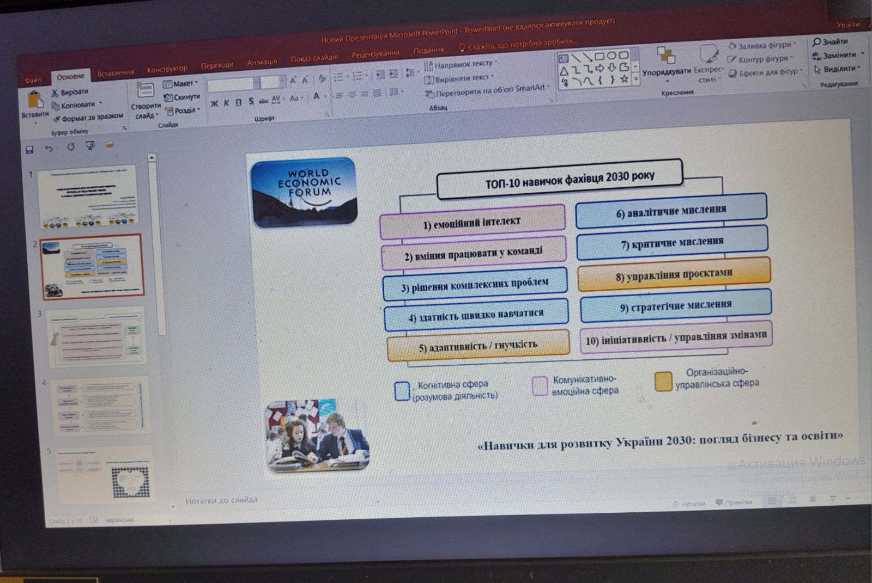
Task: Toggle bold Ж formatting
Action: (x=214, y=103)
